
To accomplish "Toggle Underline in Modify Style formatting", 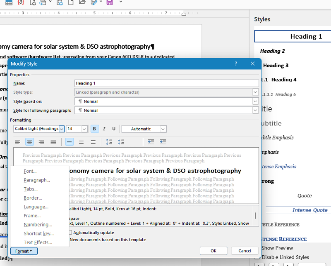I will 114,129.
